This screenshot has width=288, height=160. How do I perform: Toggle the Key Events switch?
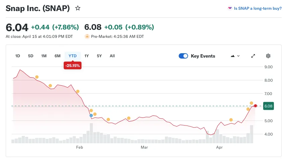click(183, 56)
